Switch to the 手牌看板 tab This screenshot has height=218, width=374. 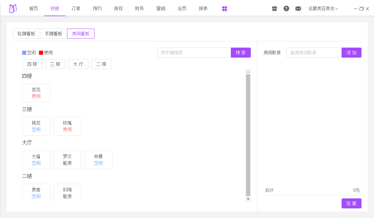(x=54, y=34)
